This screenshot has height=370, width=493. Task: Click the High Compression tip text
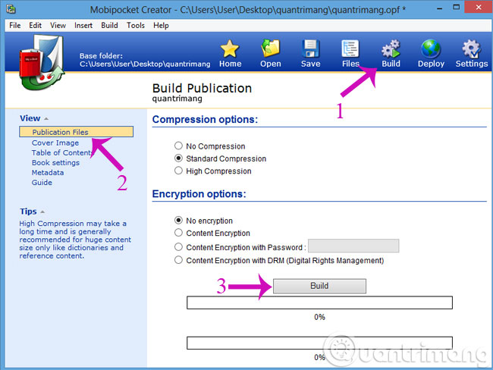coord(75,240)
